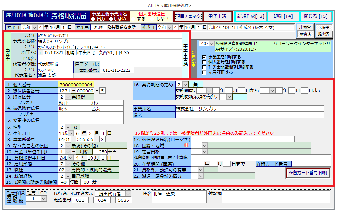Open the 取得区分 dropdown
The width and height of the screenshot is (337, 212).
(x=67, y=97)
